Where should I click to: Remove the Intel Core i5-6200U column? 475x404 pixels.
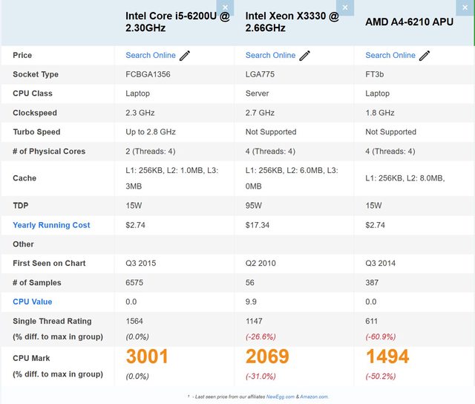(227, 7)
